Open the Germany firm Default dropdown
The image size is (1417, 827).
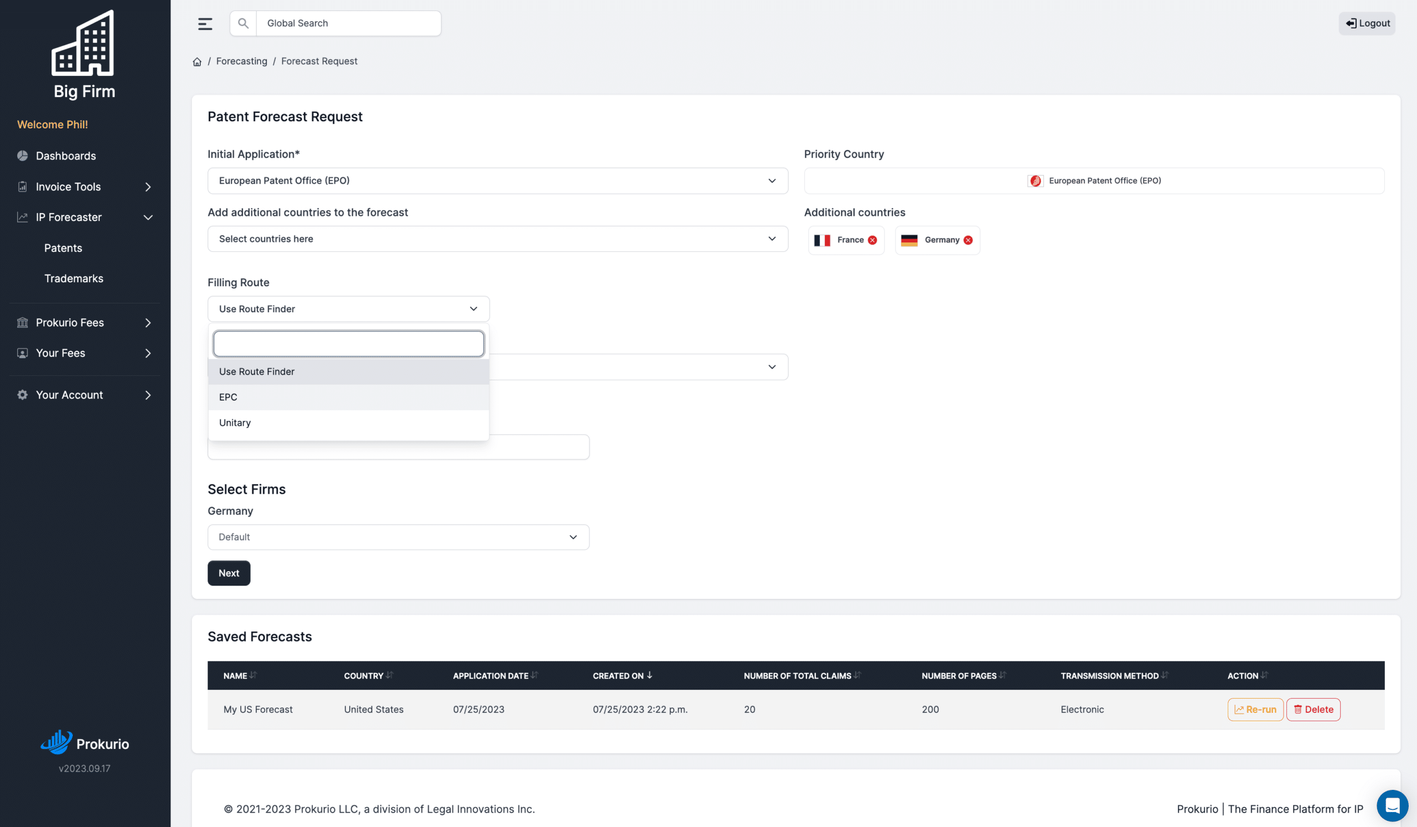398,537
